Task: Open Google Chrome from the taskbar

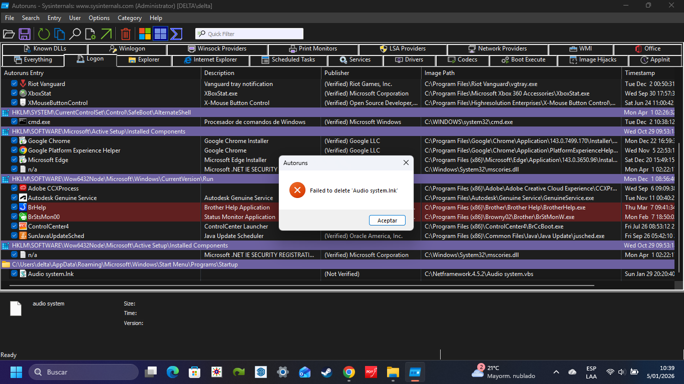Action: click(349, 372)
